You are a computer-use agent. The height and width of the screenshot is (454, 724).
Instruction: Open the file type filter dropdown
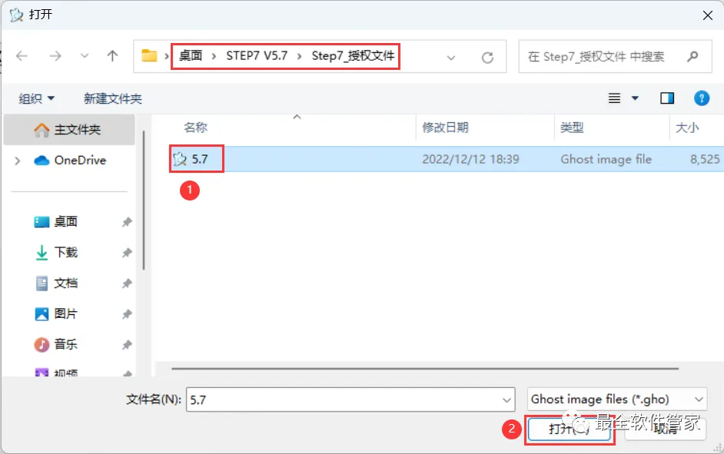(617, 399)
